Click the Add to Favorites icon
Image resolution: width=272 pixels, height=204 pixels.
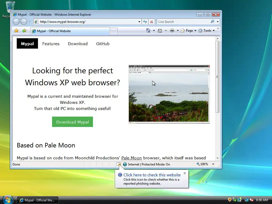click(24, 31)
